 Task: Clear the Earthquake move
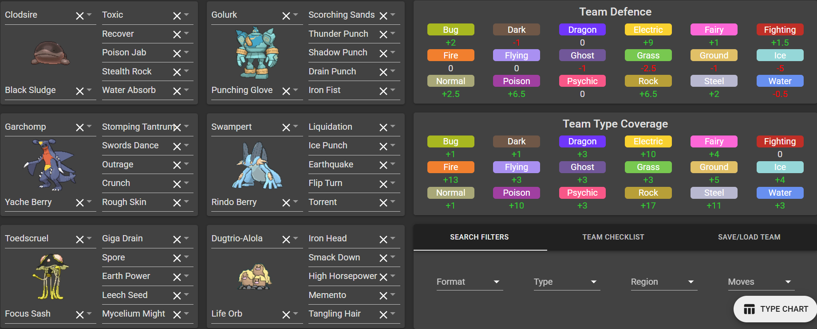click(x=383, y=165)
